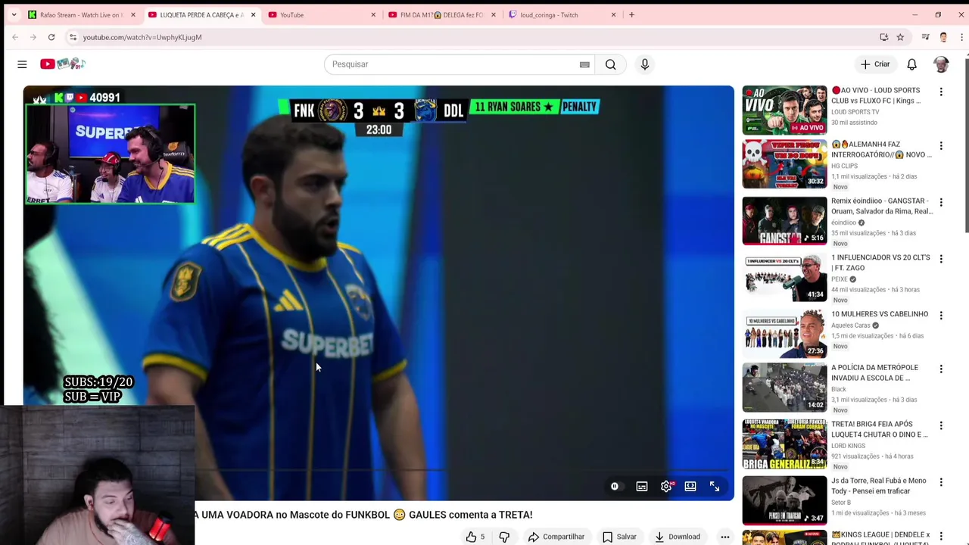Viewport: 969px width, 545px height.
Task: Bookmark this page with the star
Action: pyautogui.click(x=900, y=37)
